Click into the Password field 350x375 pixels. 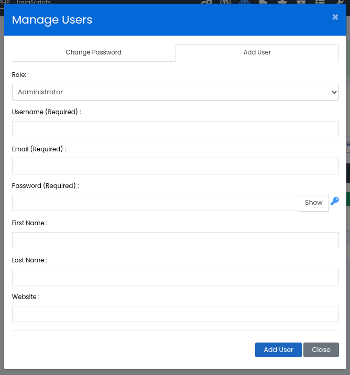[x=156, y=203]
